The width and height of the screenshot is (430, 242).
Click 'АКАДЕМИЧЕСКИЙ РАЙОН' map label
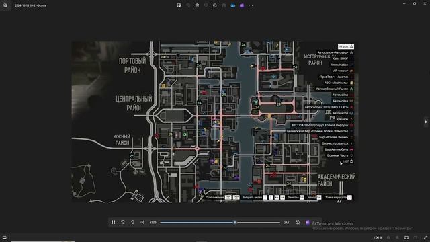point(337,180)
